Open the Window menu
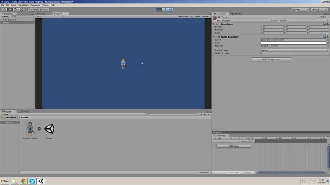The width and height of the screenshot is (330, 185). [45, 5]
